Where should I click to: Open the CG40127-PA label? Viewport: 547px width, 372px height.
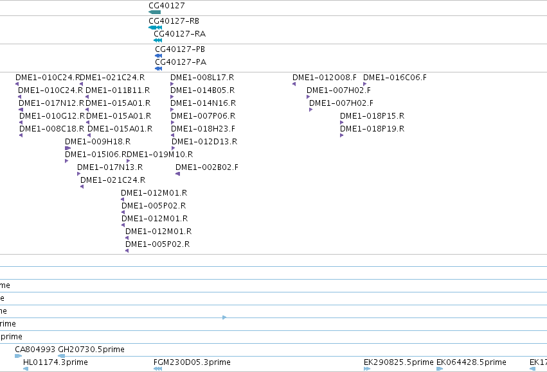181,62
